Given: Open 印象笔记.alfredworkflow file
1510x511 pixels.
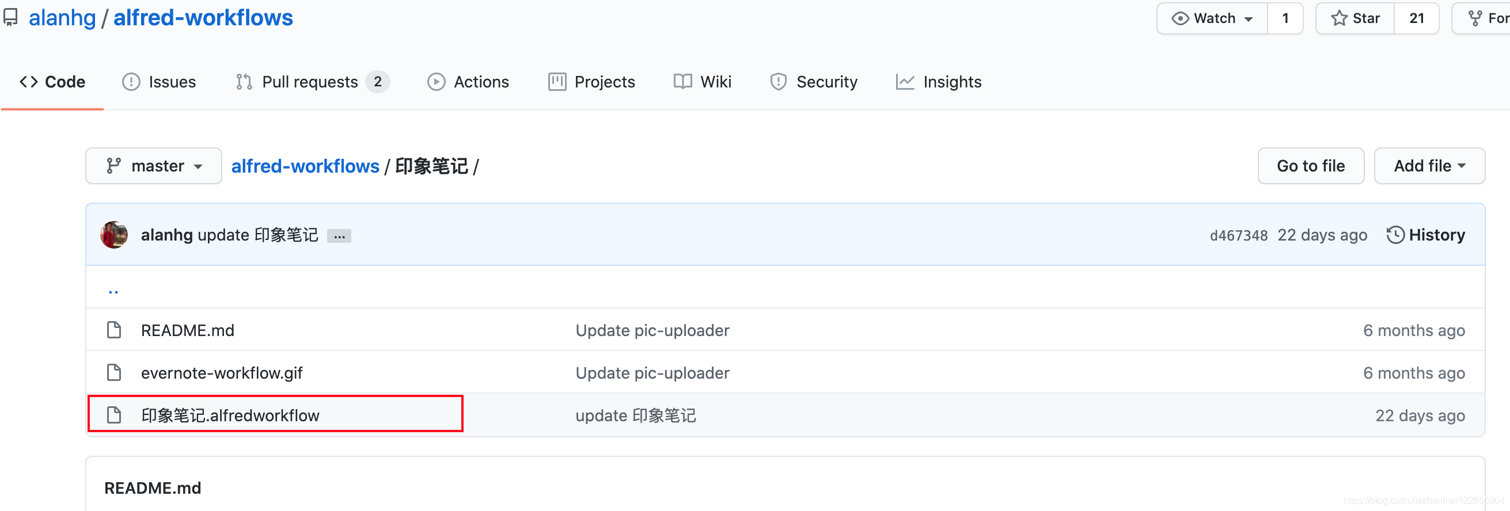Looking at the screenshot, I should click(230, 415).
